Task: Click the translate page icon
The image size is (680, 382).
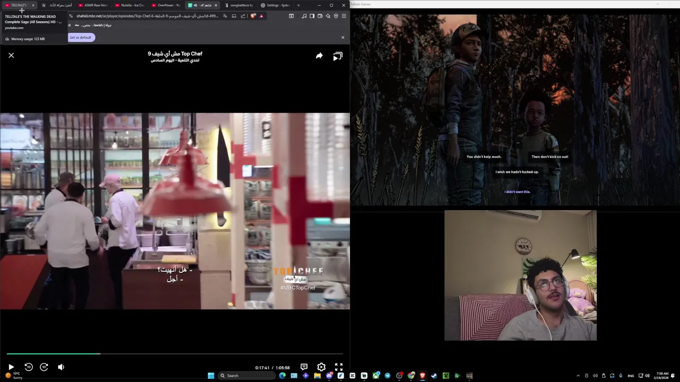Action: [x=225, y=16]
